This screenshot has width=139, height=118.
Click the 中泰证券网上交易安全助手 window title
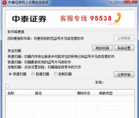click(28, 2)
